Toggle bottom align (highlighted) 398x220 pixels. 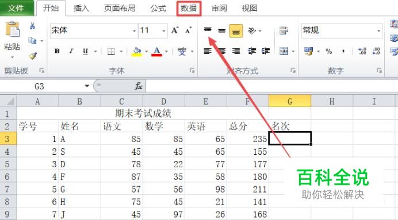[236, 31]
